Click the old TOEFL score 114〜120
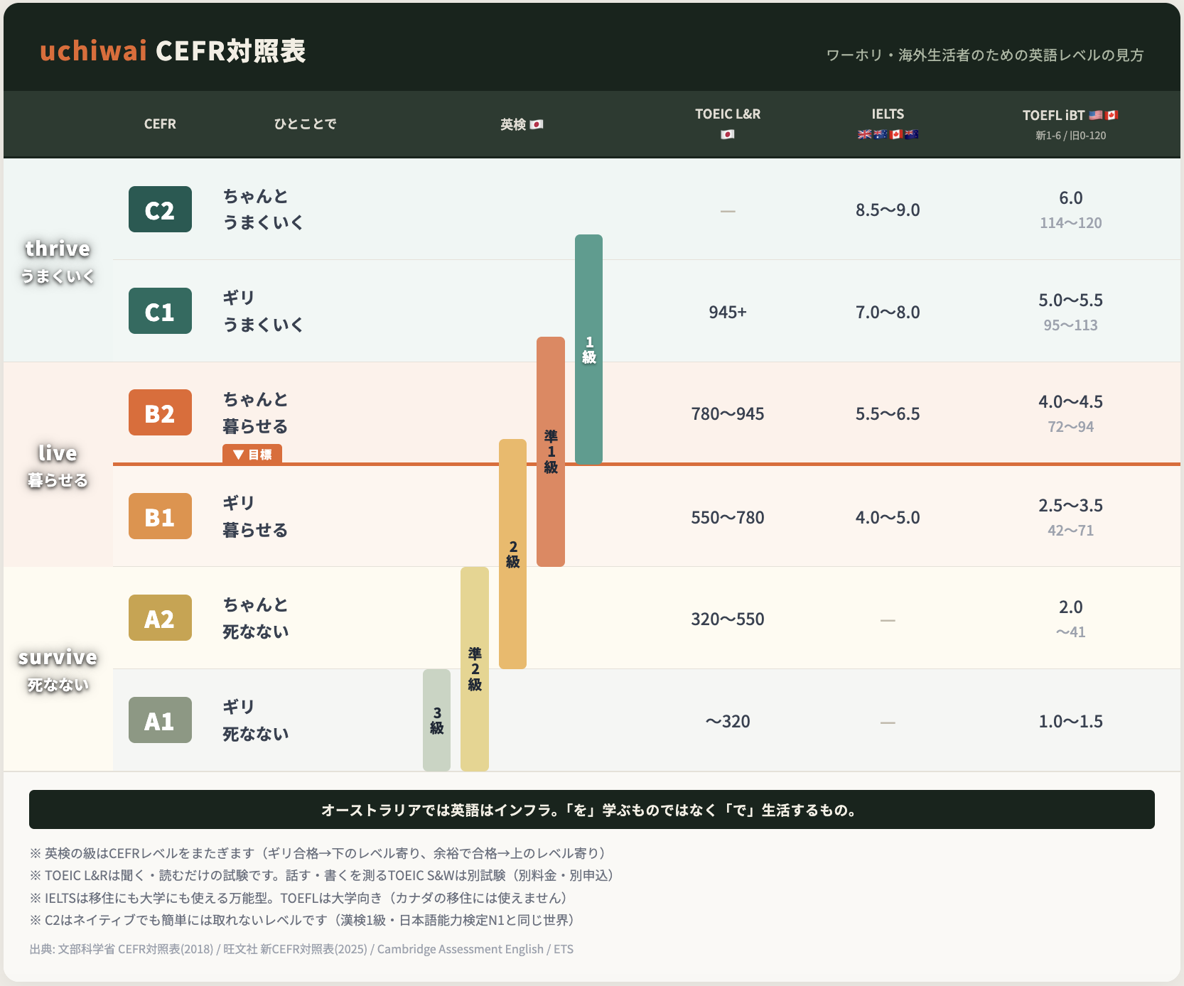The height and width of the screenshot is (986, 1184). tap(1070, 223)
